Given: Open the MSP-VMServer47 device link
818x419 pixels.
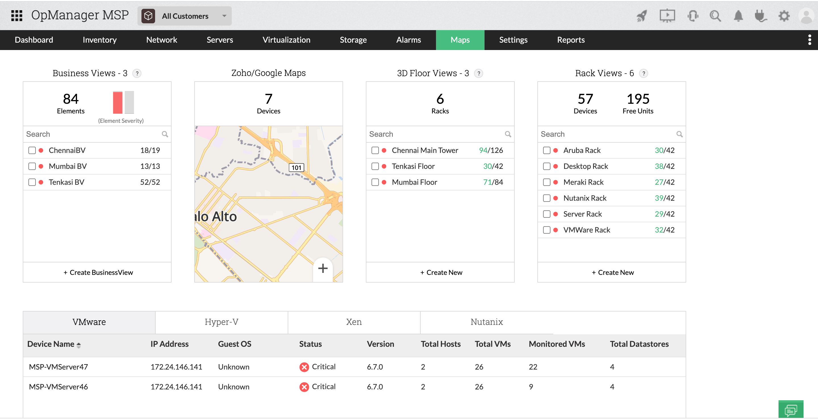Looking at the screenshot, I should point(59,367).
